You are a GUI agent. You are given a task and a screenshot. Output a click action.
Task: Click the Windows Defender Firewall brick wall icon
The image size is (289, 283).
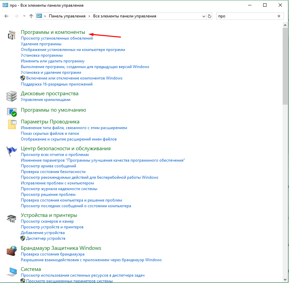coord(12,251)
